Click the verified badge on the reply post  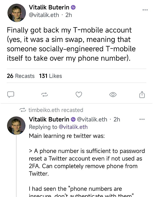click(73, 119)
